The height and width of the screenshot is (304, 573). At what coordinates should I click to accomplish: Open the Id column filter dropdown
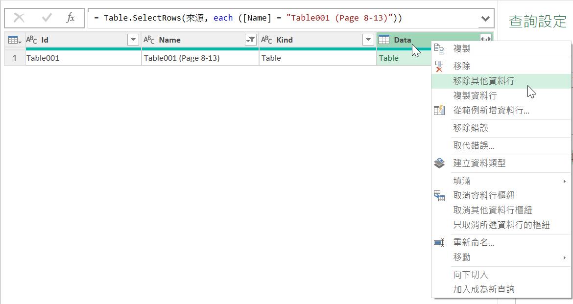(133, 40)
